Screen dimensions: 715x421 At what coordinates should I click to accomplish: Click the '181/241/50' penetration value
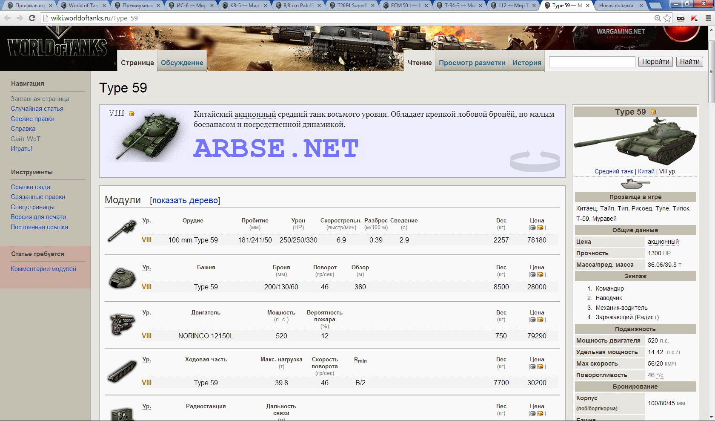click(x=255, y=240)
